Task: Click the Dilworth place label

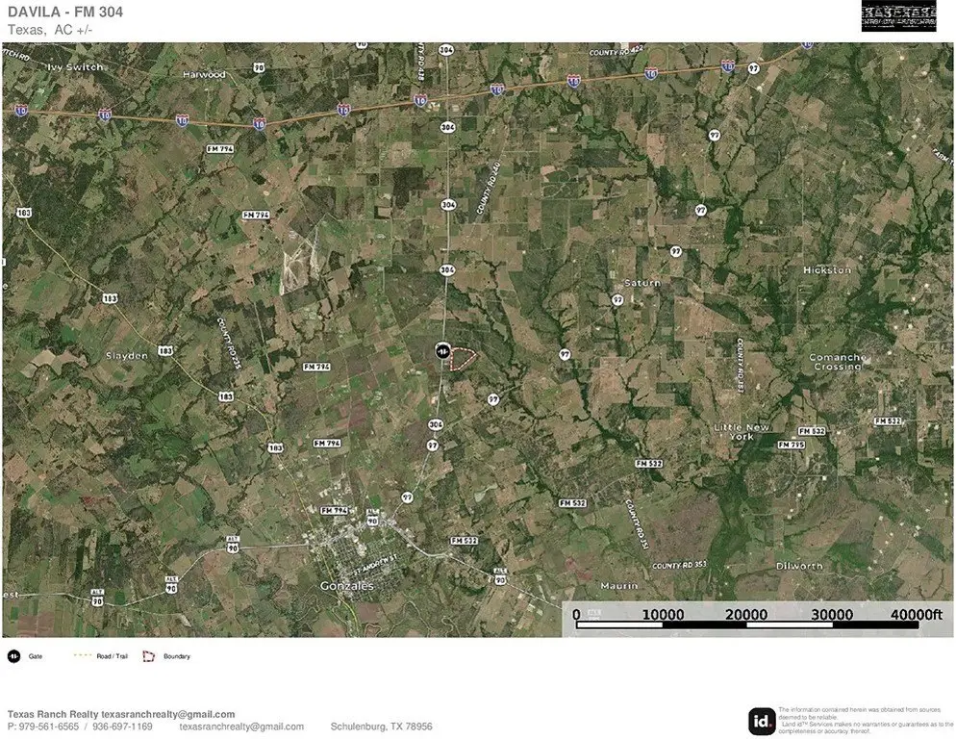Action: (x=799, y=566)
